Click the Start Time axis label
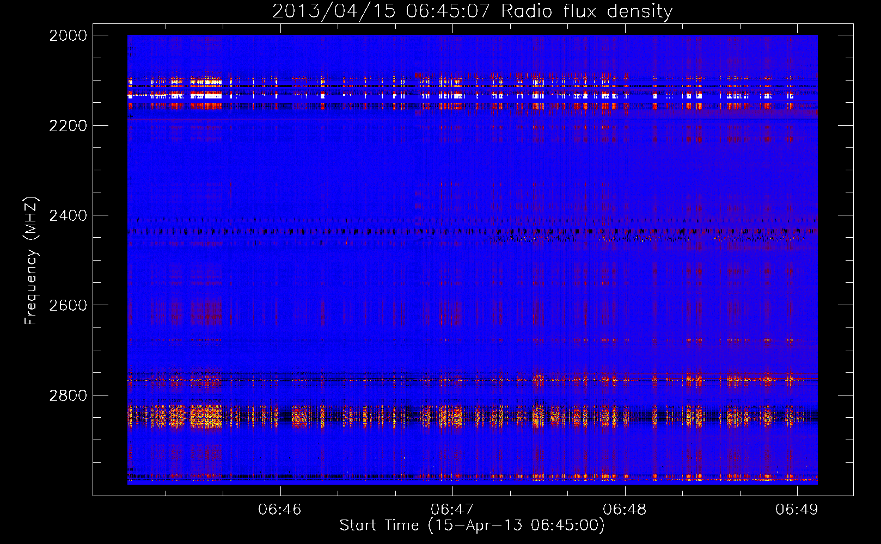The width and height of the screenshot is (881, 544). (472, 526)
